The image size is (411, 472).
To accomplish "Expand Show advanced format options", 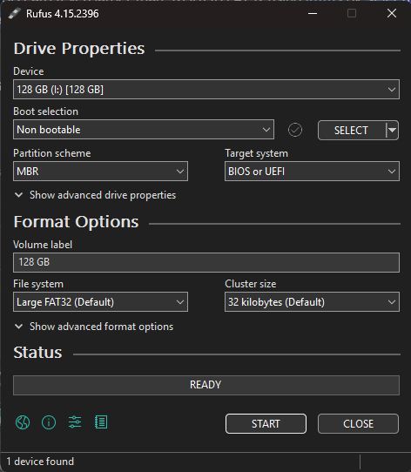I will (94, 327).
